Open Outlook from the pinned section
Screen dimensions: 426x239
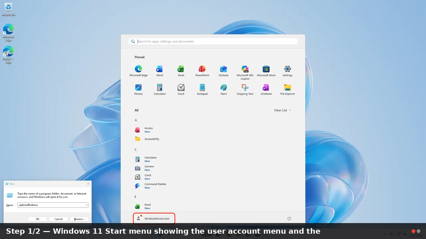click(224, 71)
